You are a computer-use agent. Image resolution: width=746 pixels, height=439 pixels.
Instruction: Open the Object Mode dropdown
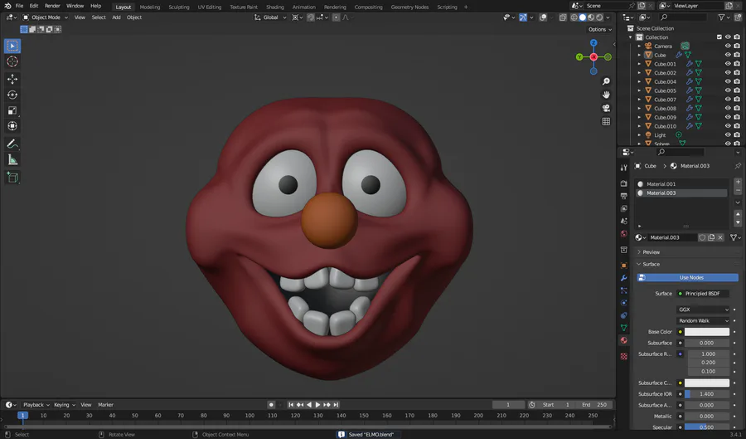[45, 17]
